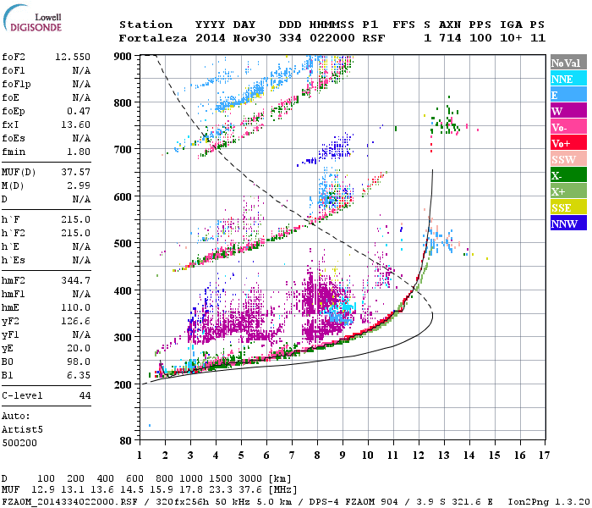Click the fmin value 1.80

[79, 152]
